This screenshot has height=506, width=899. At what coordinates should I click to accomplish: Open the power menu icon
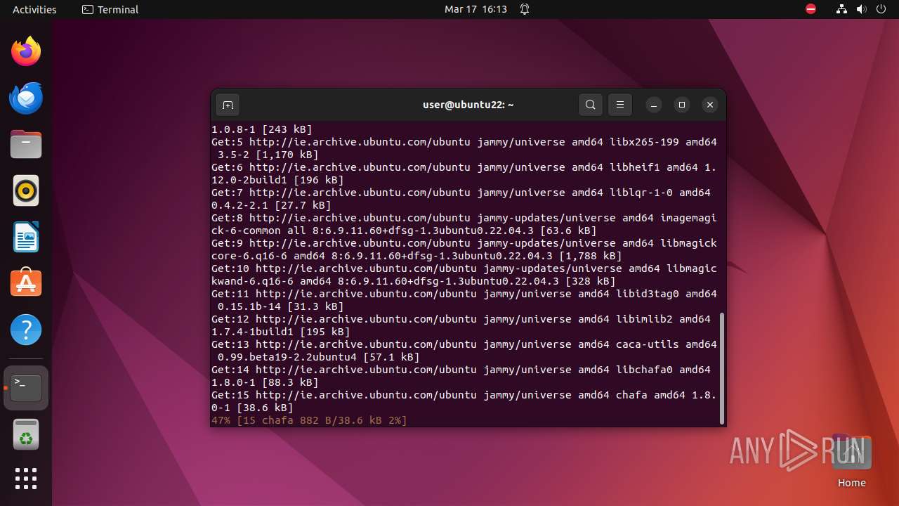[881, 9]
